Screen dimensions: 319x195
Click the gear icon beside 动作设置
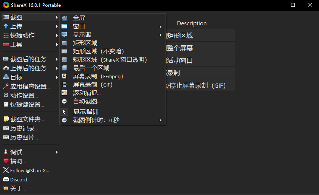[x=6, y=95]
